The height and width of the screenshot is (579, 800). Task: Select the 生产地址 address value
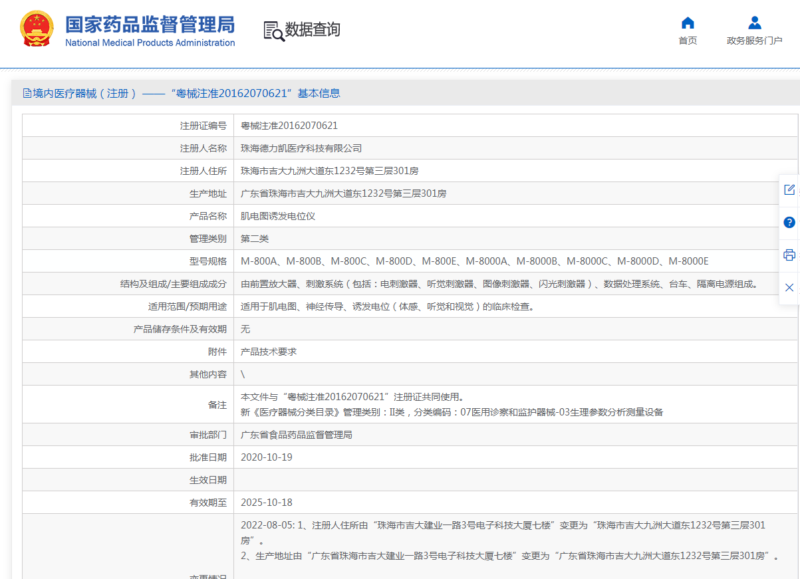tap(343, 193)
